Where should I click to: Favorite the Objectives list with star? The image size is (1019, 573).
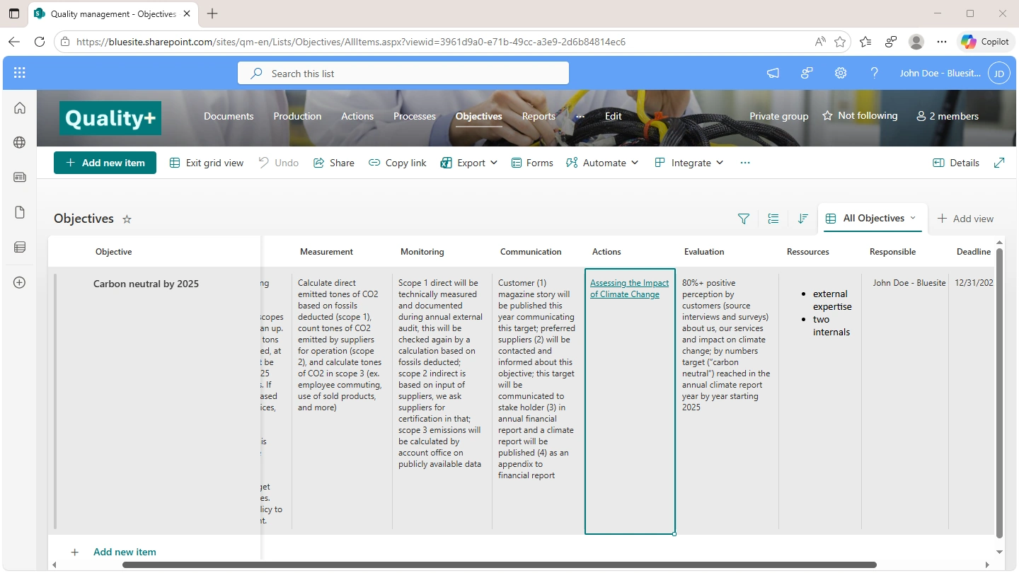coord(127,219)
